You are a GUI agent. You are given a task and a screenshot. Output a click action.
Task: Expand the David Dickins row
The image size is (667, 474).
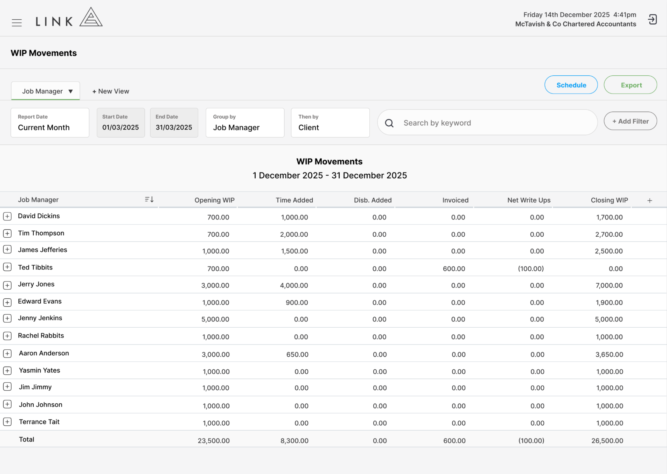pyautogui.click(x=7, y=216)
